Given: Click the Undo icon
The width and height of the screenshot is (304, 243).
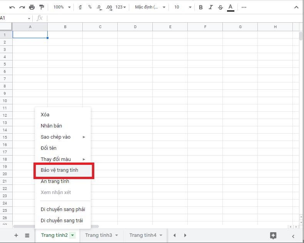Looking at the screenshot, I should click(x=12, y=7).
